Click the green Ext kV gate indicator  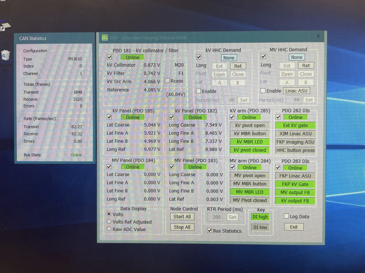[x=295, y=125]
